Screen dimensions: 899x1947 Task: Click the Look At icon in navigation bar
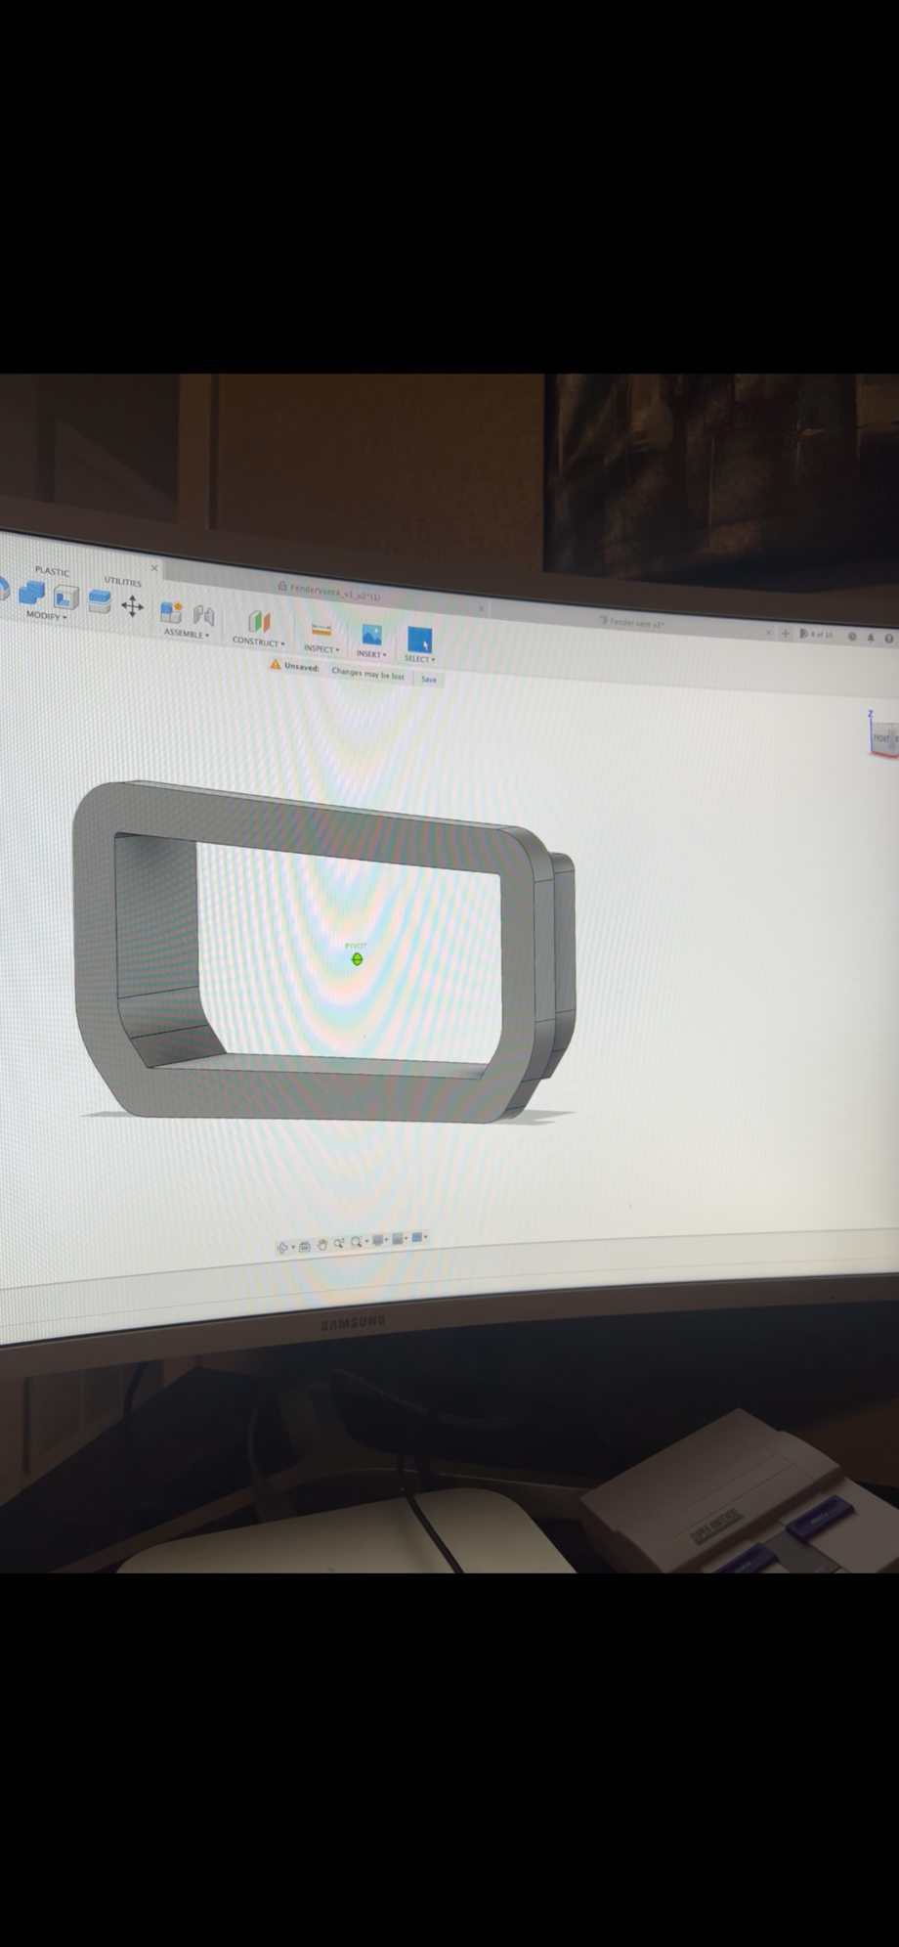[x=304, y=1245]
